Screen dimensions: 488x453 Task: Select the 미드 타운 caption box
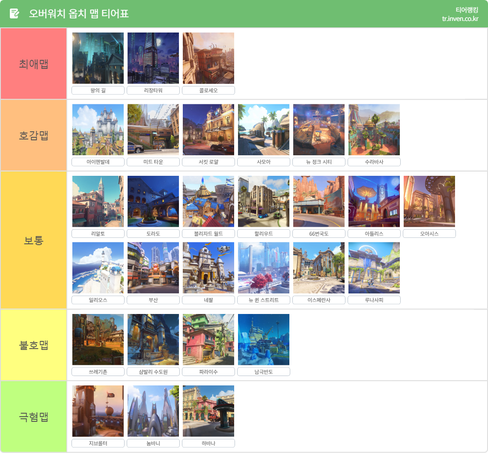click(153, 162)
